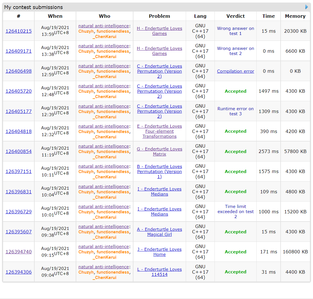Click team name in the first row
Screen dimensions: 313x299
(103, 26)
